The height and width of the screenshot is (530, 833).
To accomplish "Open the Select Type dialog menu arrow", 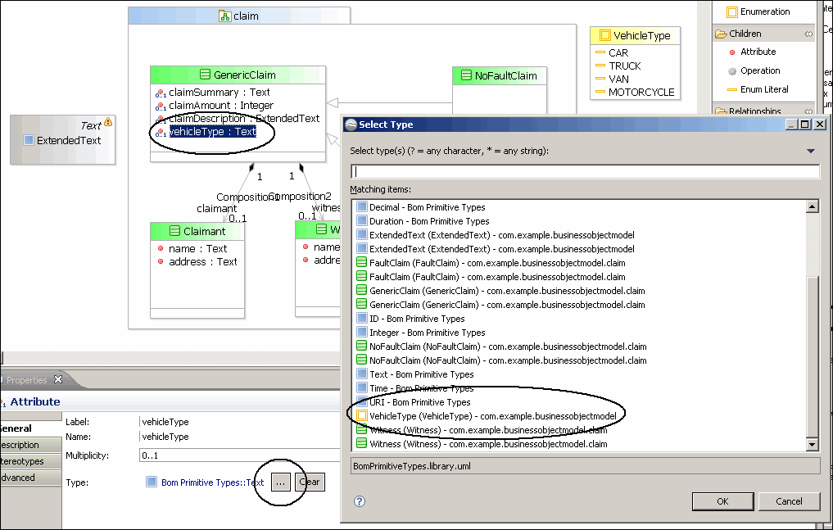I will (810, 151).
